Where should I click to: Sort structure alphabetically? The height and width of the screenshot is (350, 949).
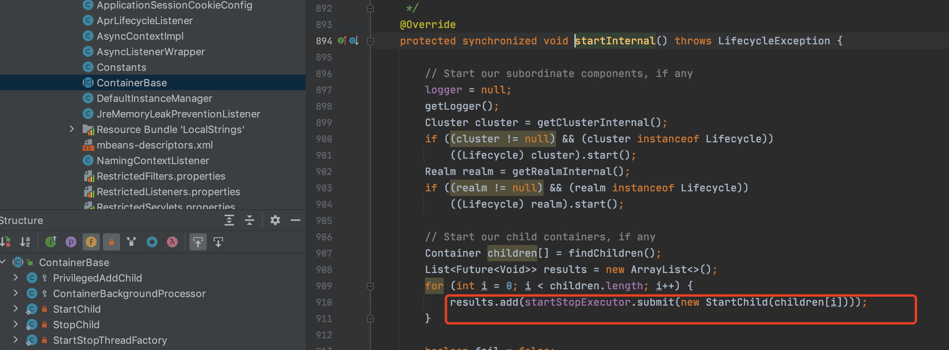[x=25, y=242]
